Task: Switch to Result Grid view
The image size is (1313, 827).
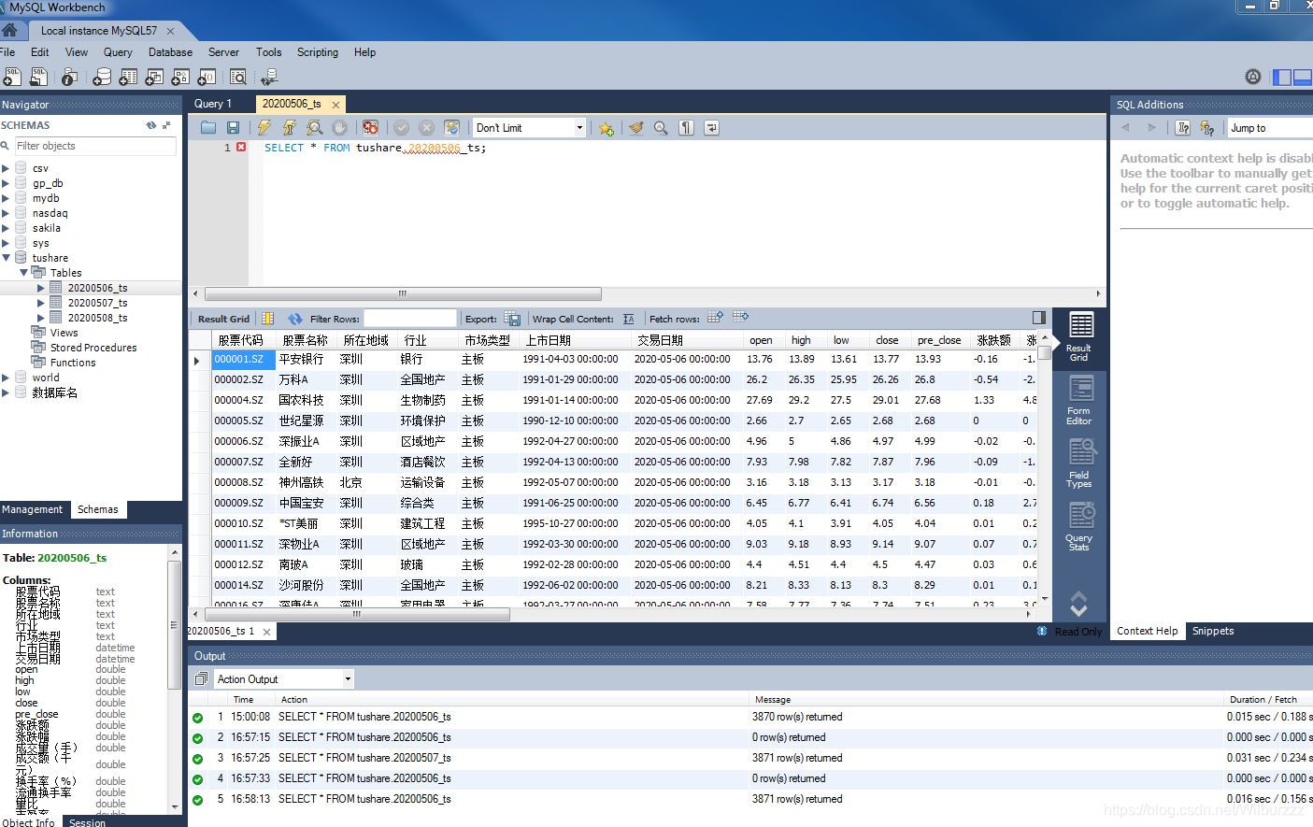Action: tap(1079, 336)
